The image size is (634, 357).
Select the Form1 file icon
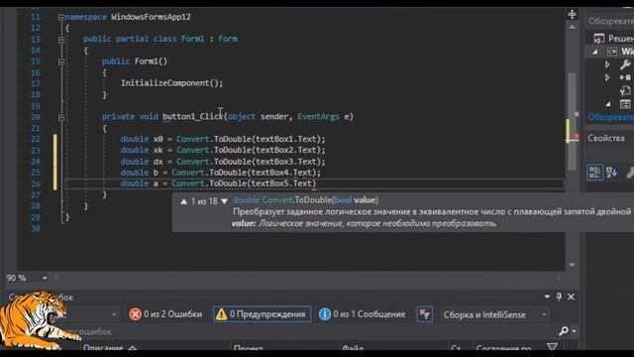(x=625, y=104)
